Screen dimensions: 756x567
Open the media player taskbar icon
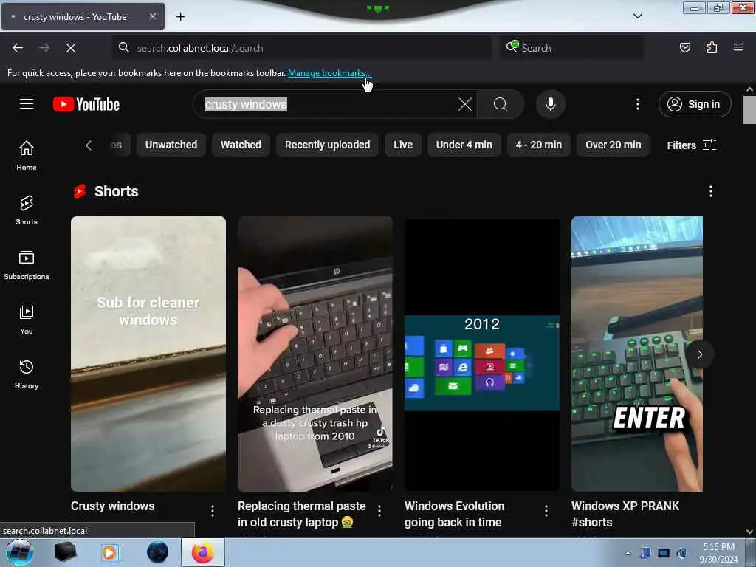pyautogui.click(x=110, y=552)
